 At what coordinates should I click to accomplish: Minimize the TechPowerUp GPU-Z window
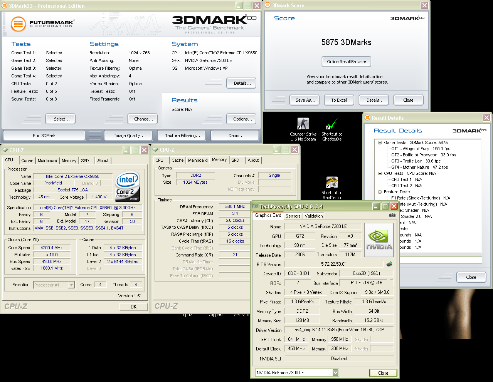click(x=376, y=206)
